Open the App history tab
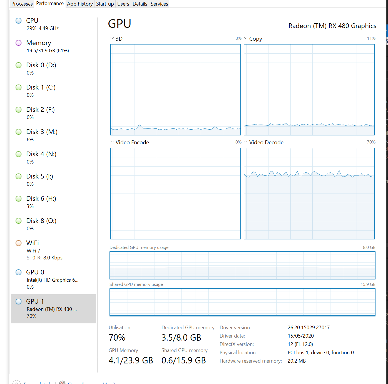Image resolution: width=388 pixels, height=384 pixels. [x=80, y=4]
